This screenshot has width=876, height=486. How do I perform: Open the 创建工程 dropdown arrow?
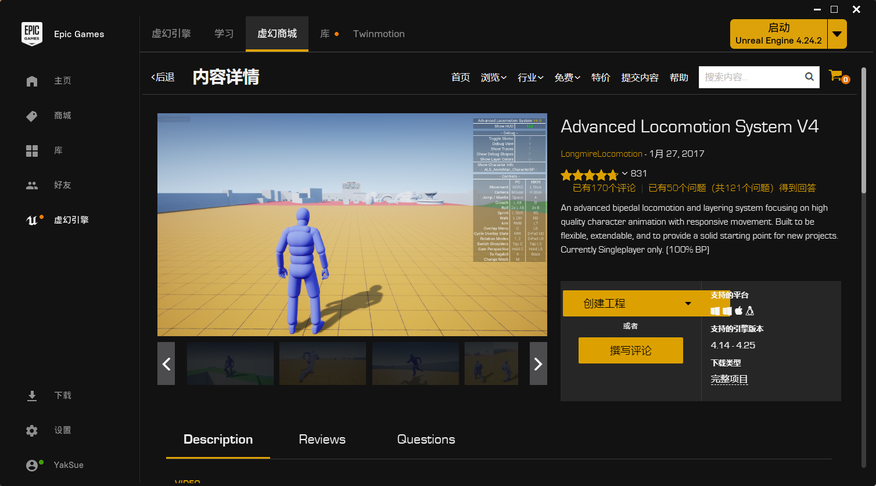tap(688, 303)
